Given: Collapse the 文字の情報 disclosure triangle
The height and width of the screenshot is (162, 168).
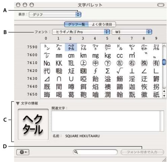Looking at the screenshot, I should click(x=18, y=103).
